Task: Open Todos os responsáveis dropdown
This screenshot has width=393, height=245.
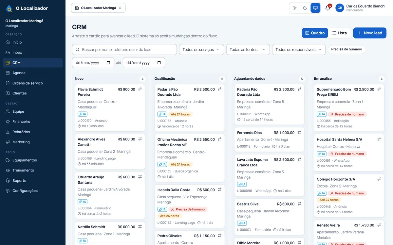Action: pyautogui.click(x=299, y=50)
